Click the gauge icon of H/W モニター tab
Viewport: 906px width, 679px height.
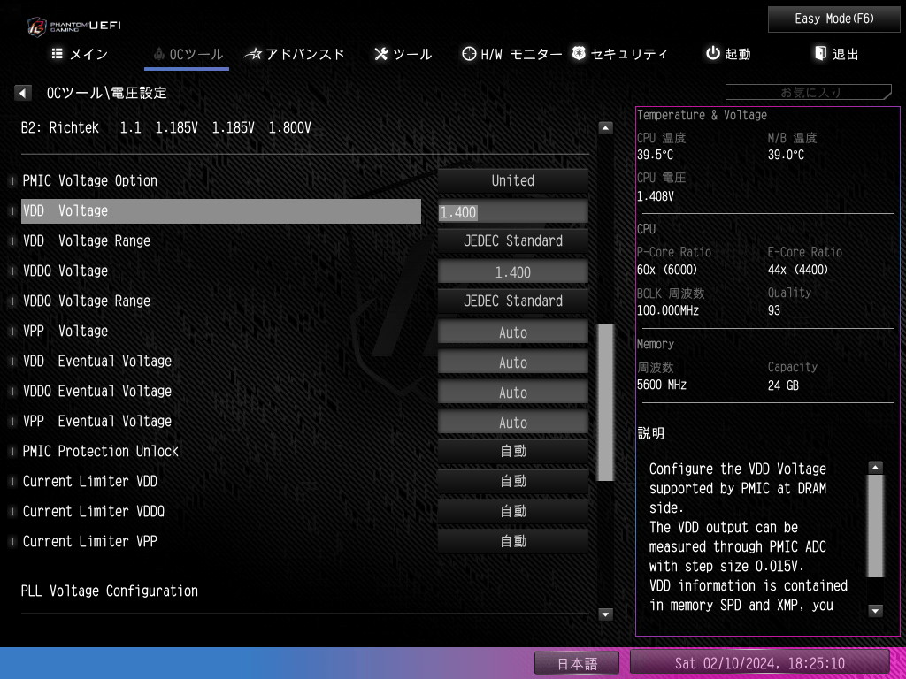[469, 54]
